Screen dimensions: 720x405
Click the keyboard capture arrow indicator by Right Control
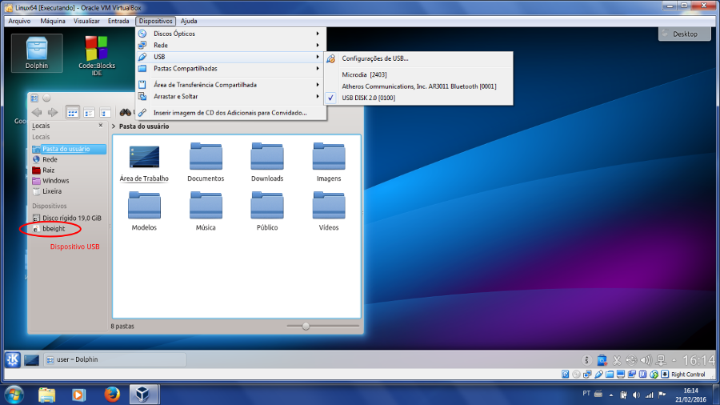point(665,375)
